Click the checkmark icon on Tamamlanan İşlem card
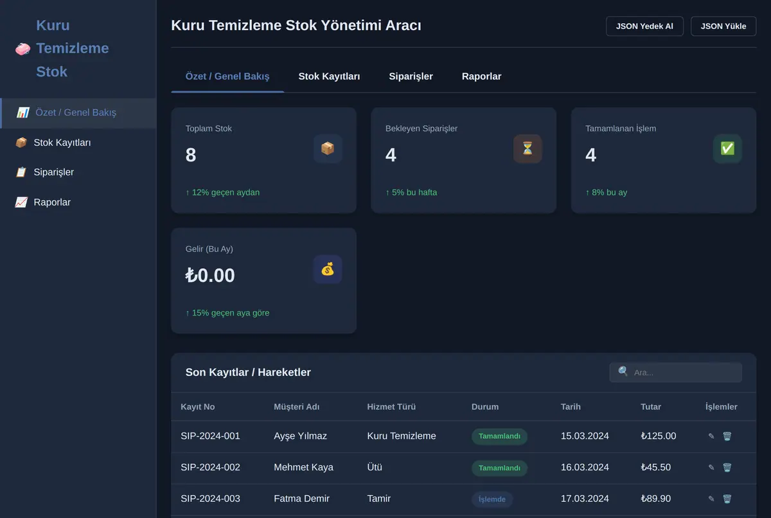This screenshot has width=771, height=518. [727, 148]
